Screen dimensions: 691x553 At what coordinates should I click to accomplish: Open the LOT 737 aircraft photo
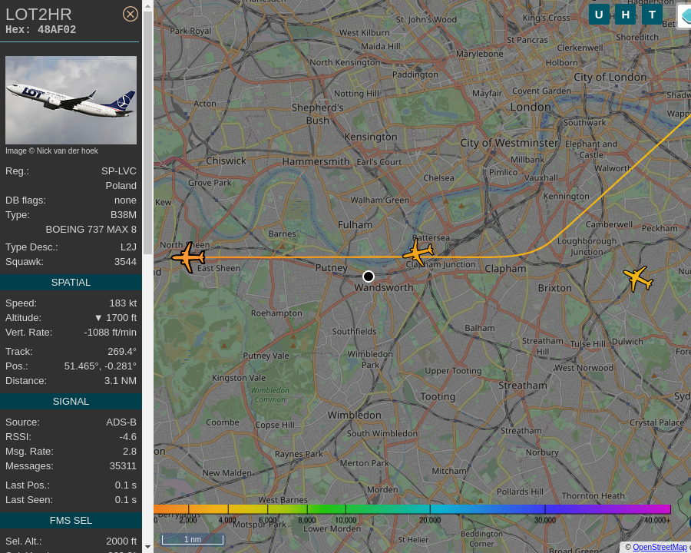pos(71,100)
